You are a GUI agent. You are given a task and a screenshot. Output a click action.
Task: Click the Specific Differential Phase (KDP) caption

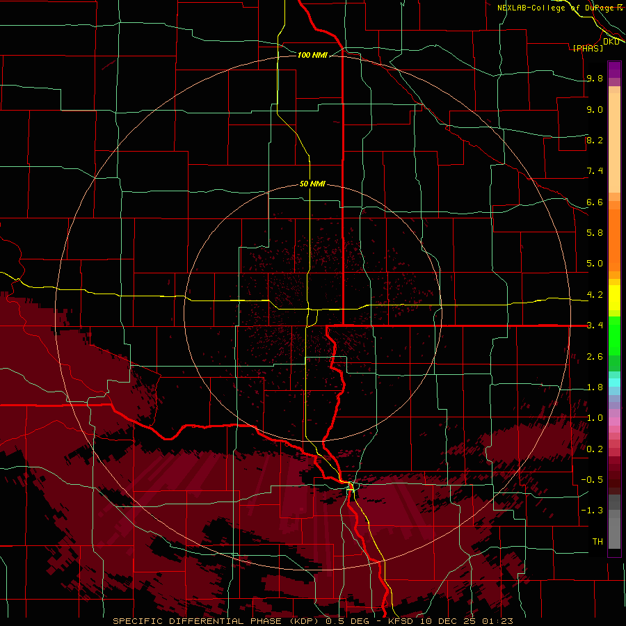pos(218,621)
